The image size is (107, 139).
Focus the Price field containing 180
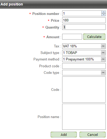[x=84, y=20]
